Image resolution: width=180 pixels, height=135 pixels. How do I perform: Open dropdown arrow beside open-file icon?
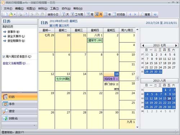[x=15, y=14]
